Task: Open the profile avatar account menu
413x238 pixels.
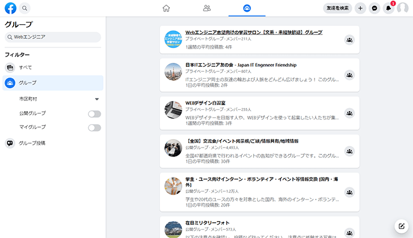Action: click(403, 8)
